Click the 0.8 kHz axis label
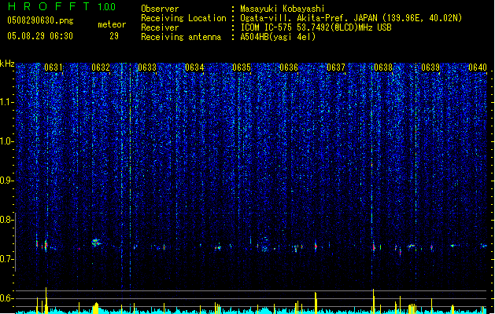495x314 pixels. (x=7, y=220)
